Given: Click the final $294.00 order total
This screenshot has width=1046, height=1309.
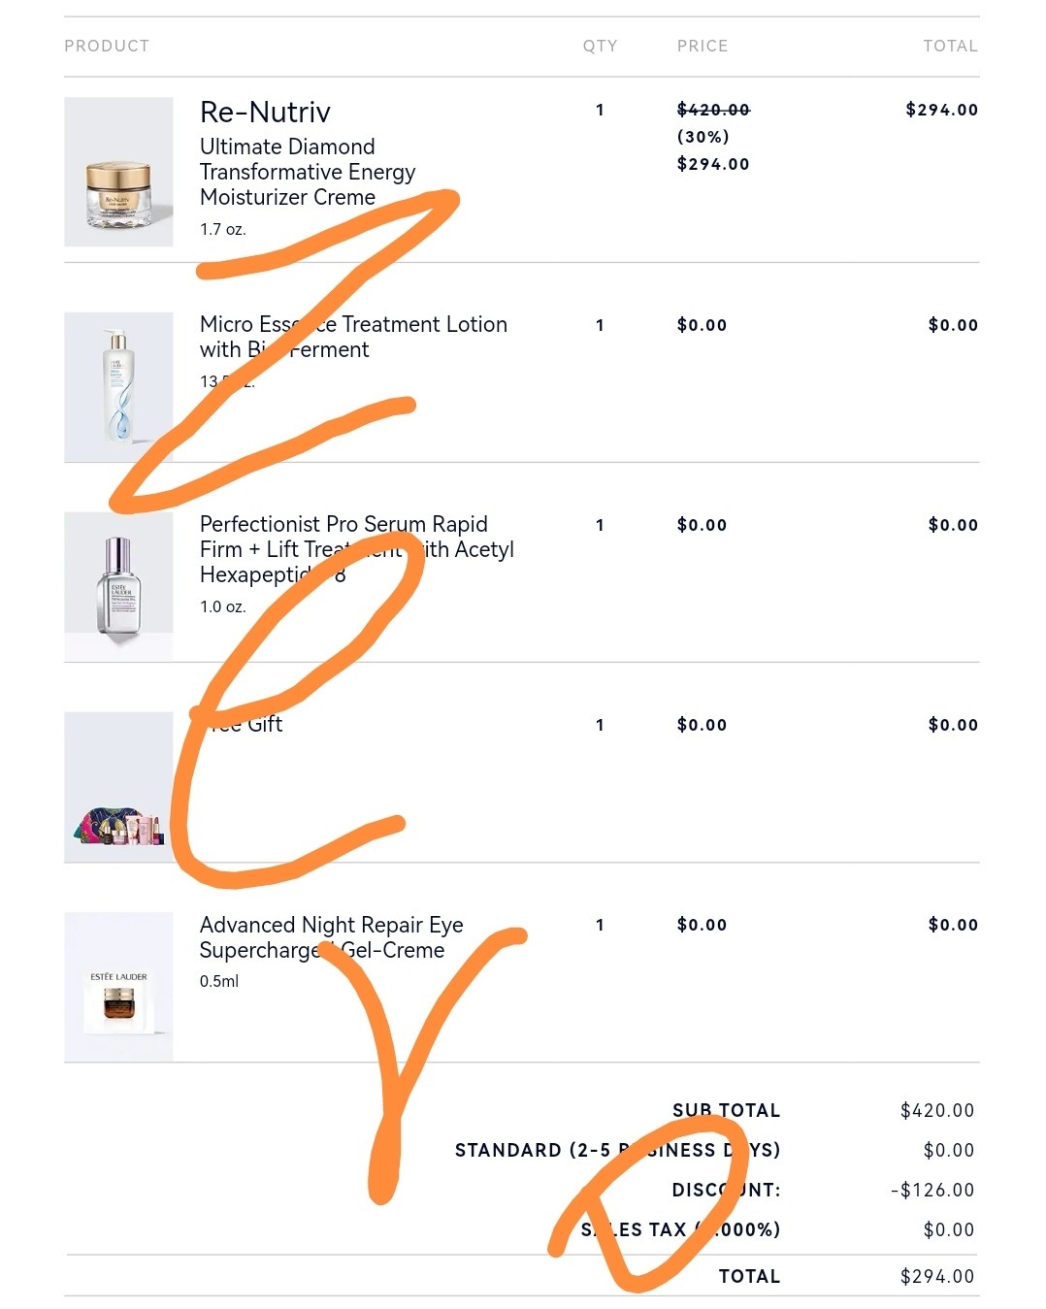Looking at the screenshot, I should 936,1276.
